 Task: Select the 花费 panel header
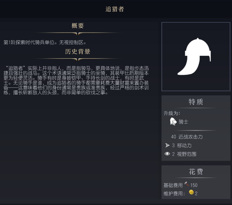196,172
